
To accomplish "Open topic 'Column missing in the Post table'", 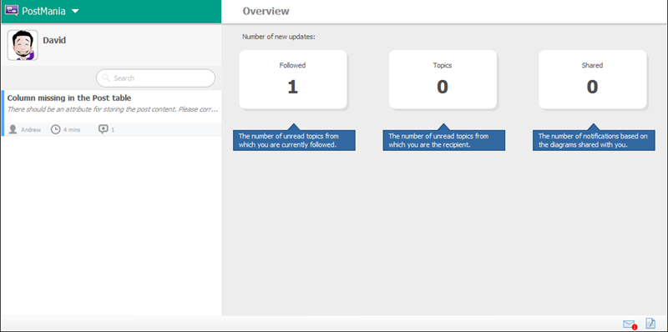I will coord(112,113).
